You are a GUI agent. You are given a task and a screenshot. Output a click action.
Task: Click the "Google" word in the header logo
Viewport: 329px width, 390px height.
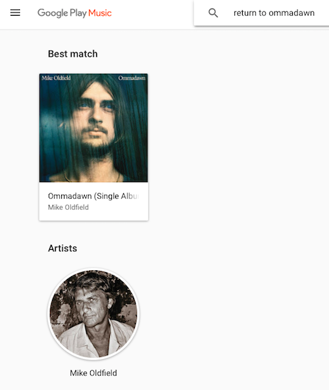[53, 13]
